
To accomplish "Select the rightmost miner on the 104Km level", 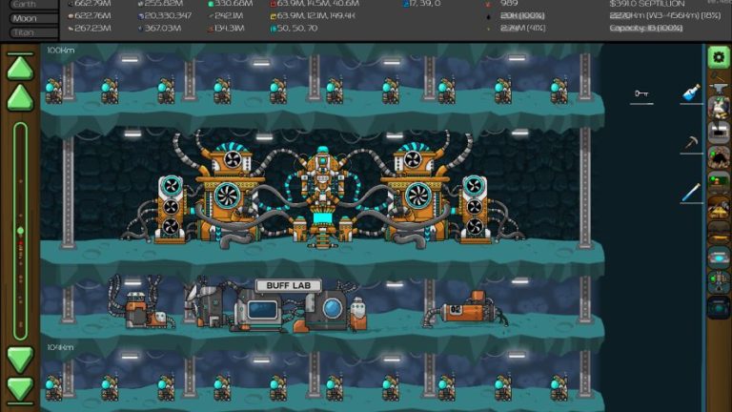I will (559, 389).
